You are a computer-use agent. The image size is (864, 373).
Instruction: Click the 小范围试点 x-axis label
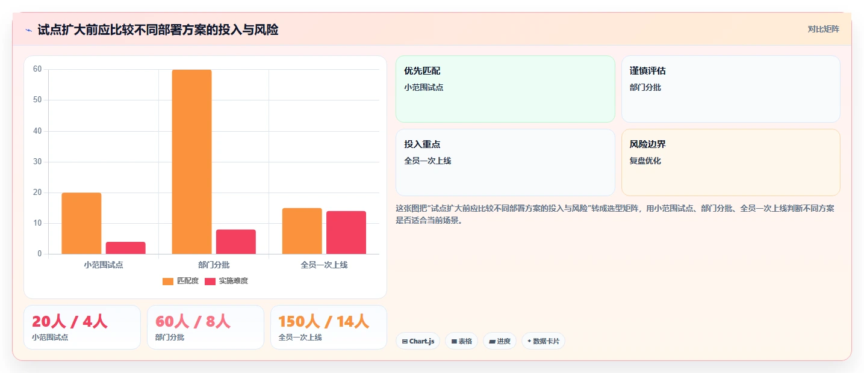point(104,265)
